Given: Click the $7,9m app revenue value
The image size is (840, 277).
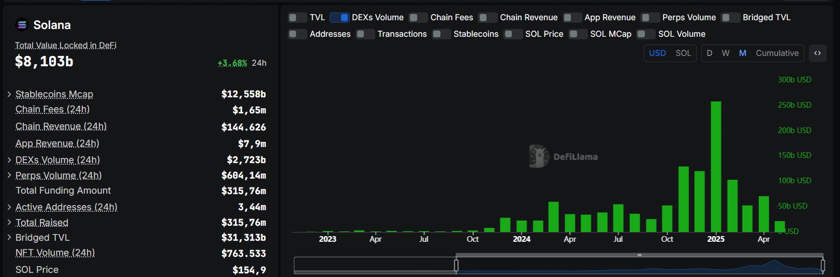Looking at the screenshot, I should (252, 144).
